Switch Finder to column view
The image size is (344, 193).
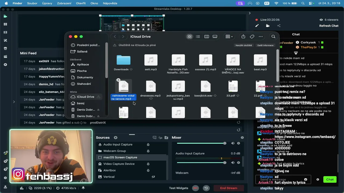pos(207,36)
